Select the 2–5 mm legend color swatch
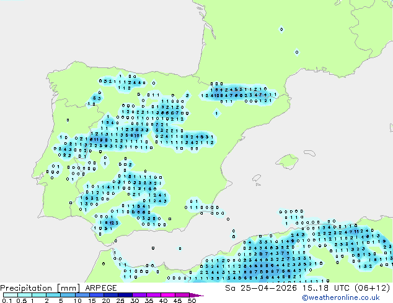Image resolution: width=393 pixels, height=303 pixels. pyautogui.click(x=53, y=295)
